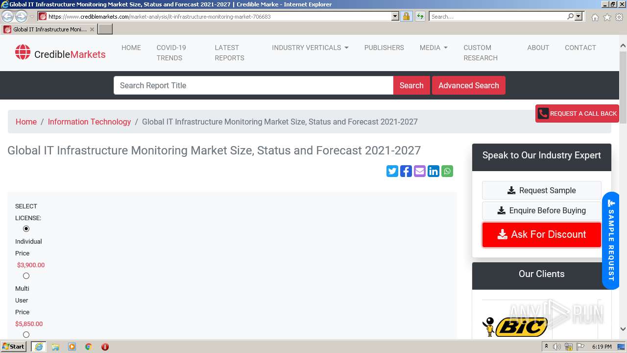Click the red Search button
Viewport: 627px width, 353px height.
411,85
